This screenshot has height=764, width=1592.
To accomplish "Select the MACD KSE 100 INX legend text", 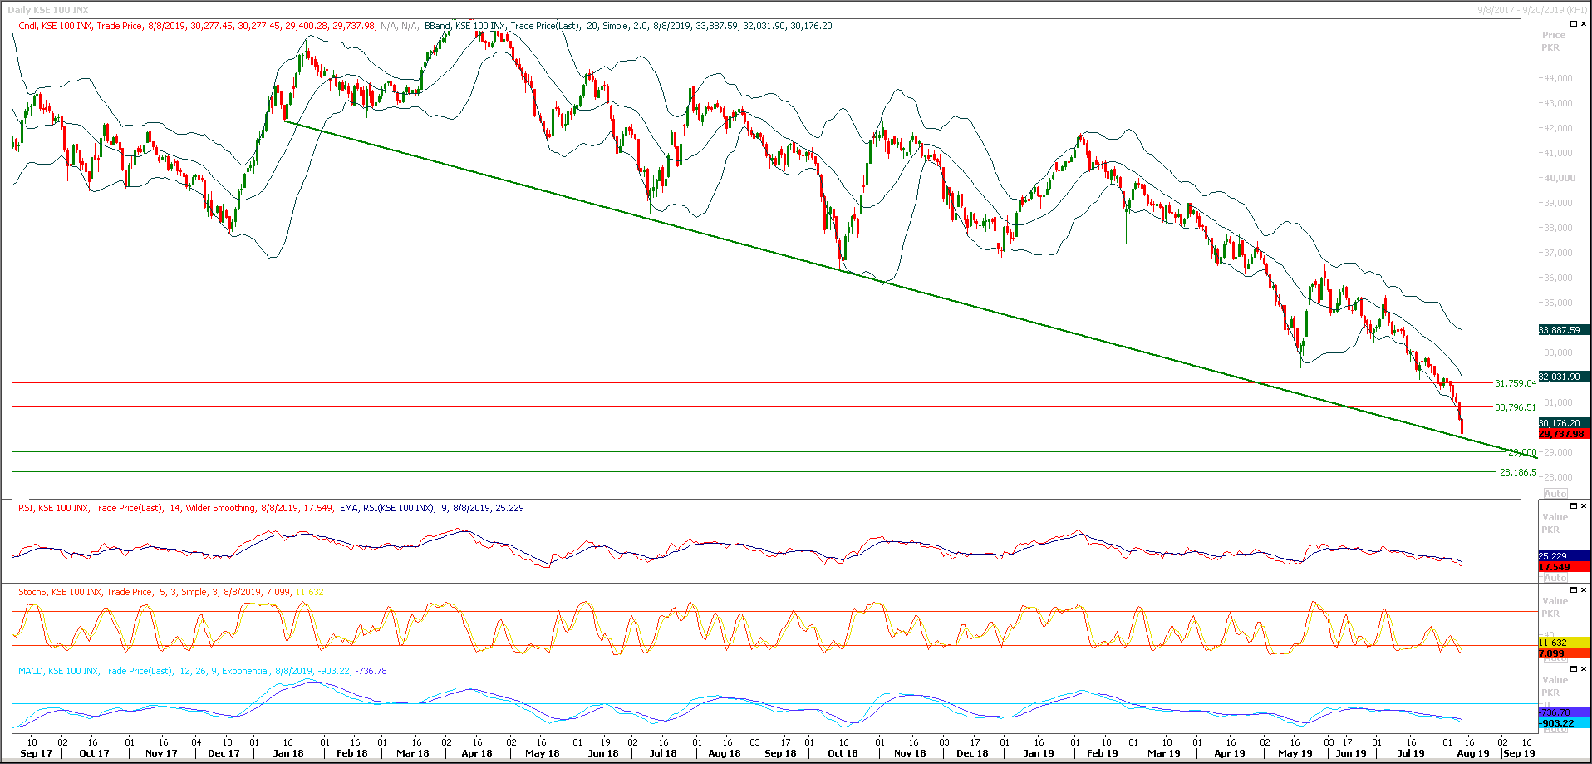I will point(203,671).
